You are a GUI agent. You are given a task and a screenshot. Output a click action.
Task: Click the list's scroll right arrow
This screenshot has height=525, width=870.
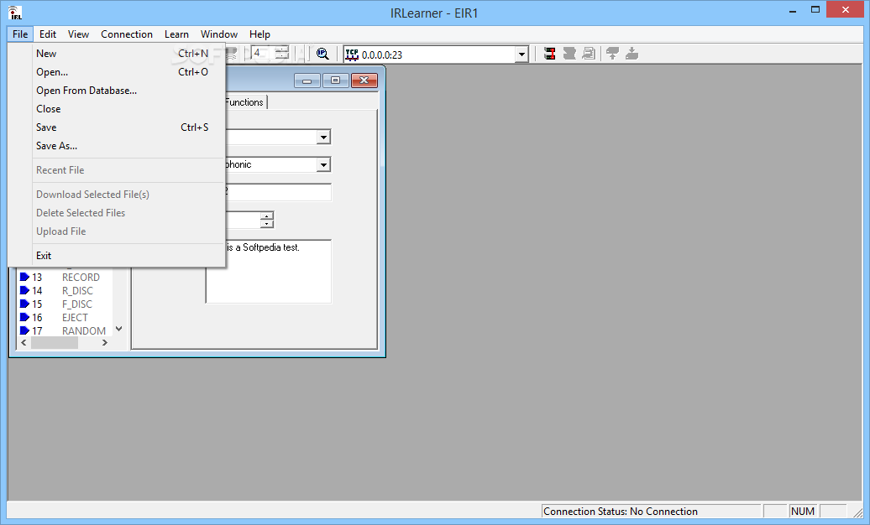tap(104, 343)
